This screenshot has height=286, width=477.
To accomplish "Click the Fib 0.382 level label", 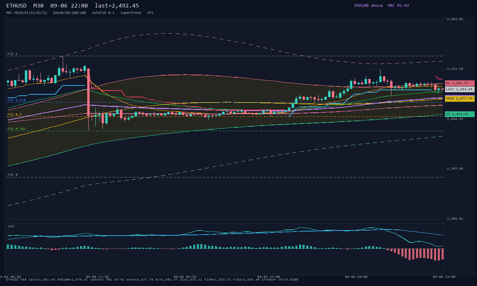I will coord(17,129).
